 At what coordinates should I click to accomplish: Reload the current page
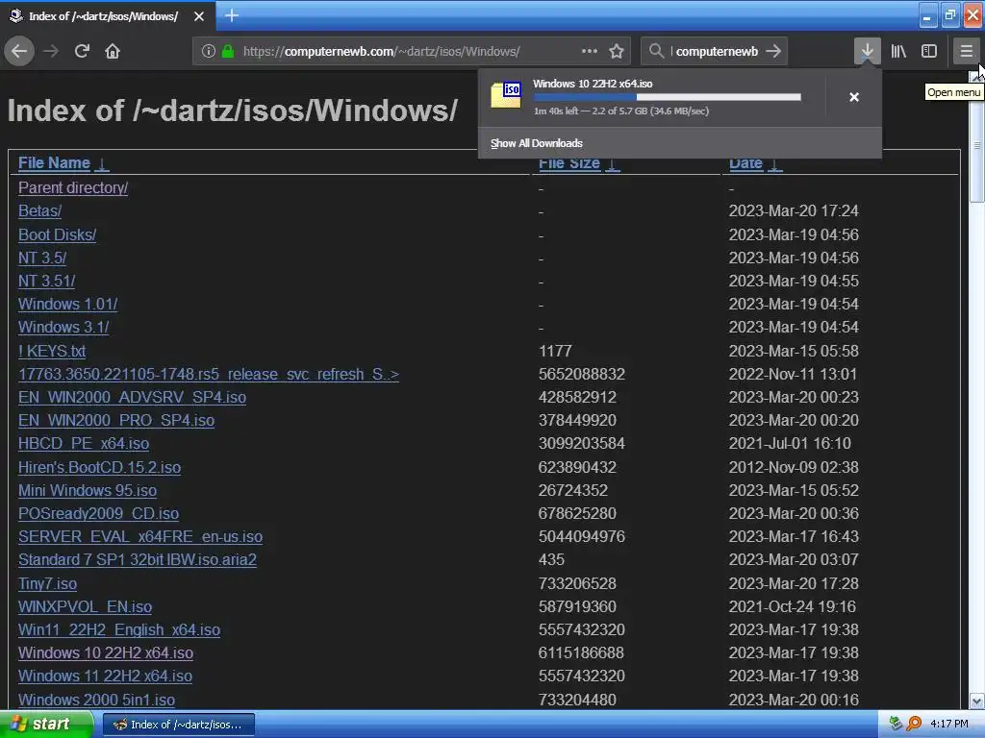click(x=82, y=51)
